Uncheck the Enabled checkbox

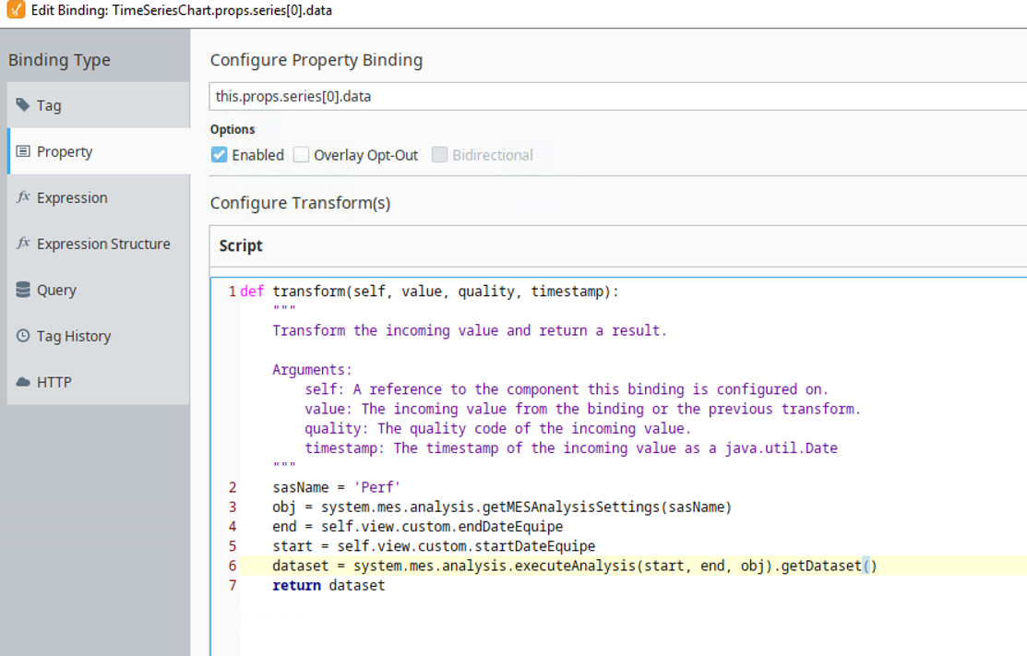point(219,154)
